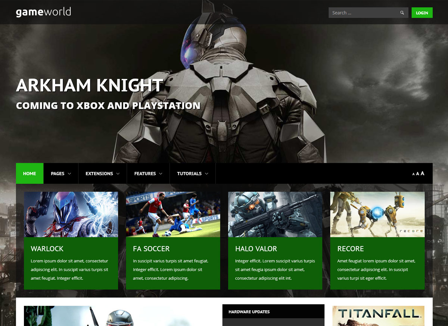Click the Warlock game thumbnail
This screenshot has height=326, width=448.
pos(71,214)
